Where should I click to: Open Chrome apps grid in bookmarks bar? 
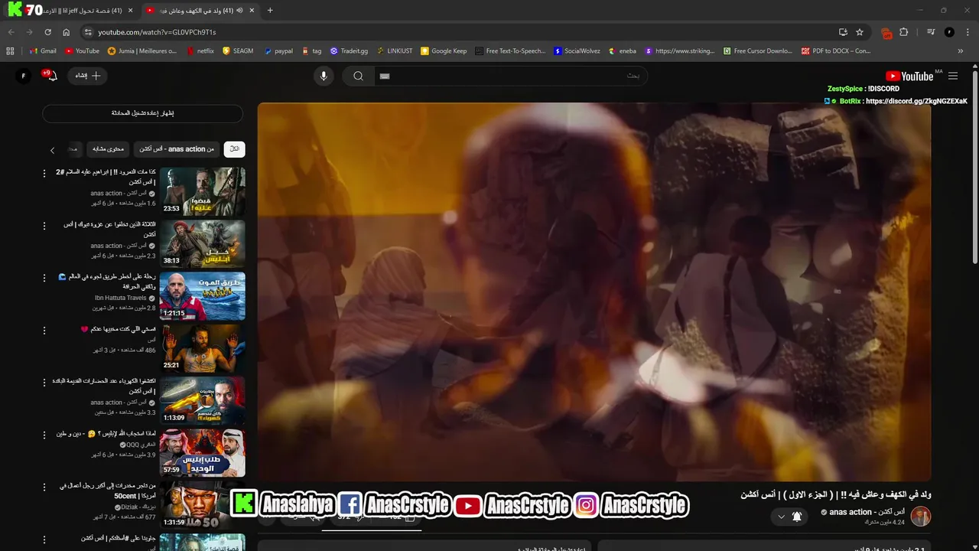[x=10, y=51]
